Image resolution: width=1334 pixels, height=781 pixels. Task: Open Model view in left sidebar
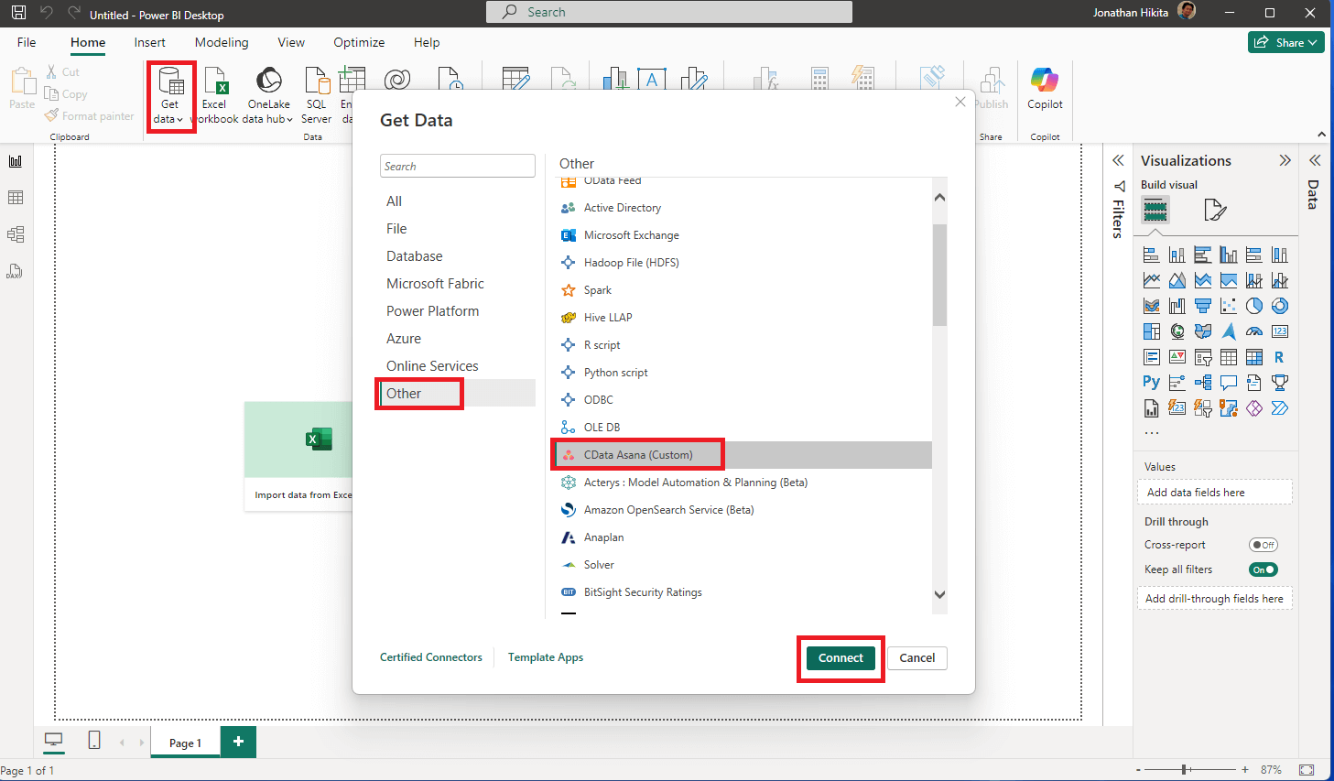pyautogui.click(x=16, y=234)
